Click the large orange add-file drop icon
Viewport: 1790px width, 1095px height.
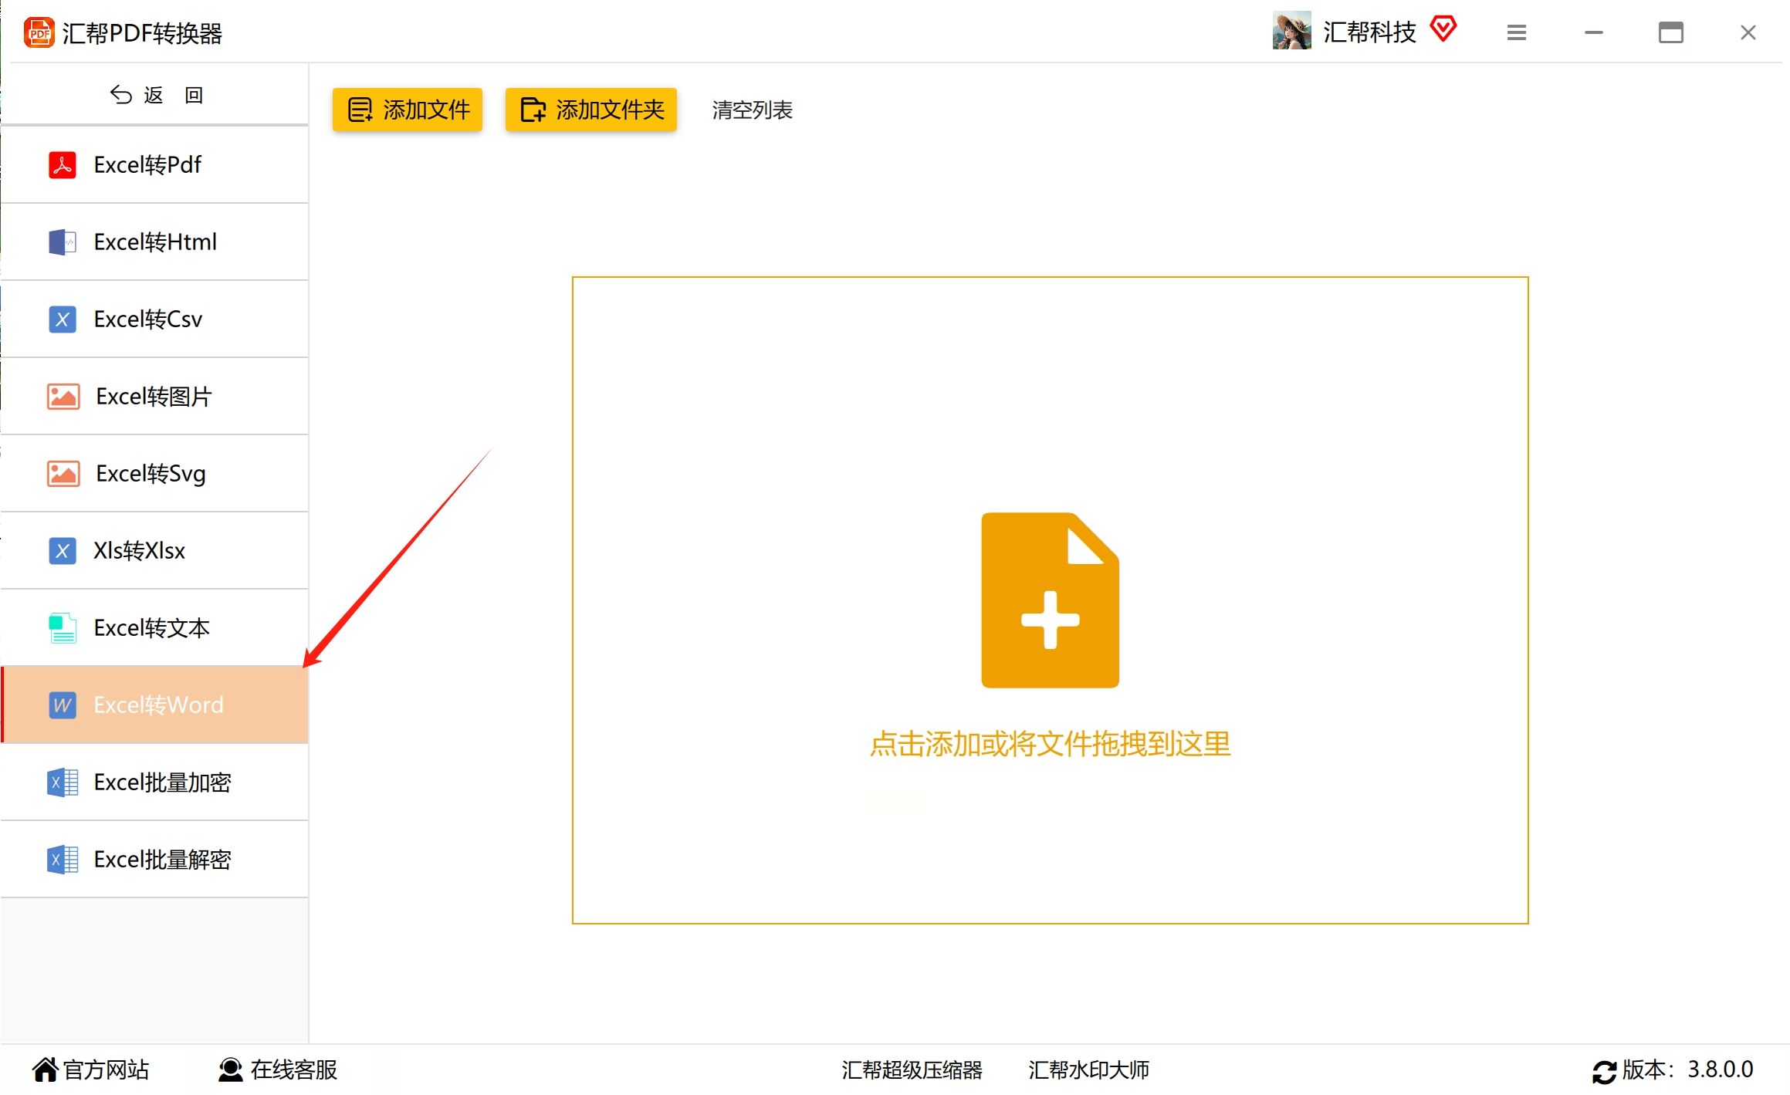pos(1050,600)
